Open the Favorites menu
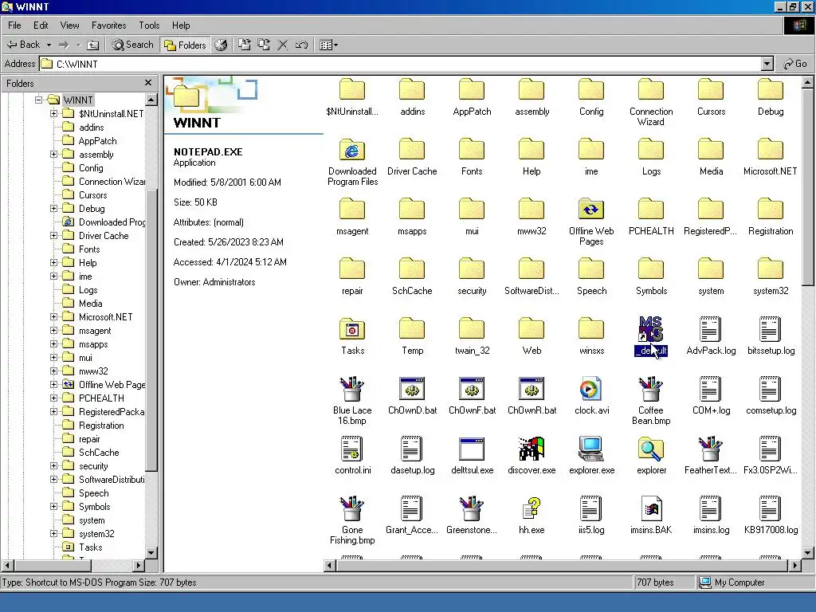Viewport: 816px width, 612px height. tap(108, 25)
